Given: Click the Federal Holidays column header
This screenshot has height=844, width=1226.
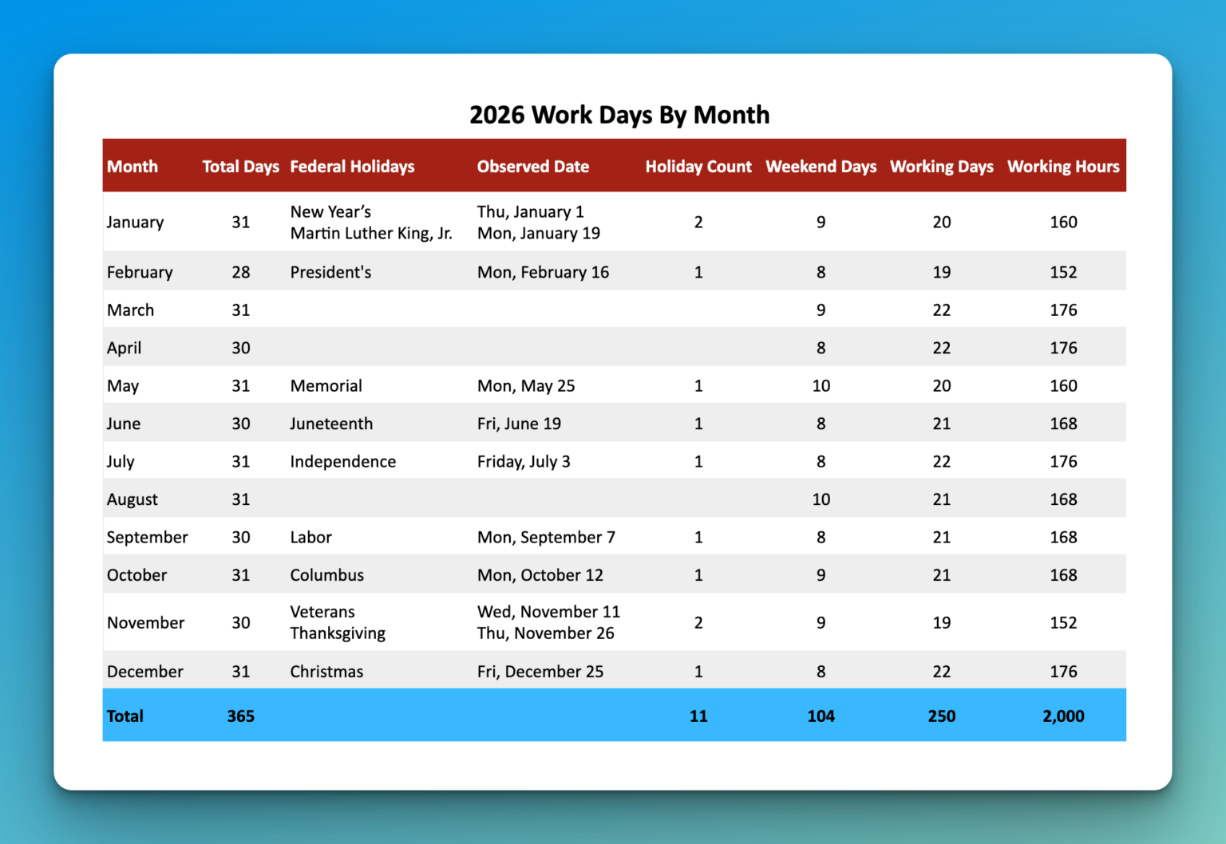Looking at the screenshot, I should pyautogui.click(x=352, y=167).
